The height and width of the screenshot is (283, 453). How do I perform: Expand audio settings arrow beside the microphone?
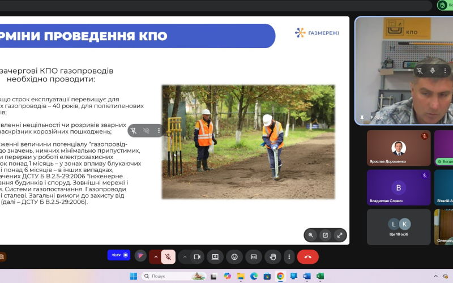[x=156, y=257]
